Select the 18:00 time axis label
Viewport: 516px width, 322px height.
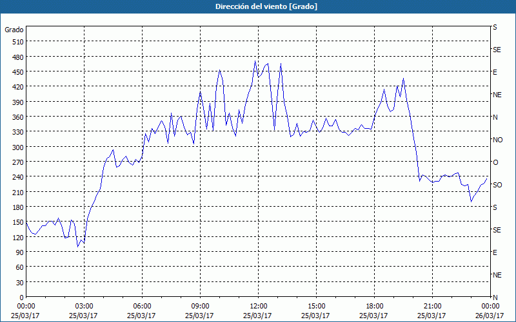pos(373,307)
